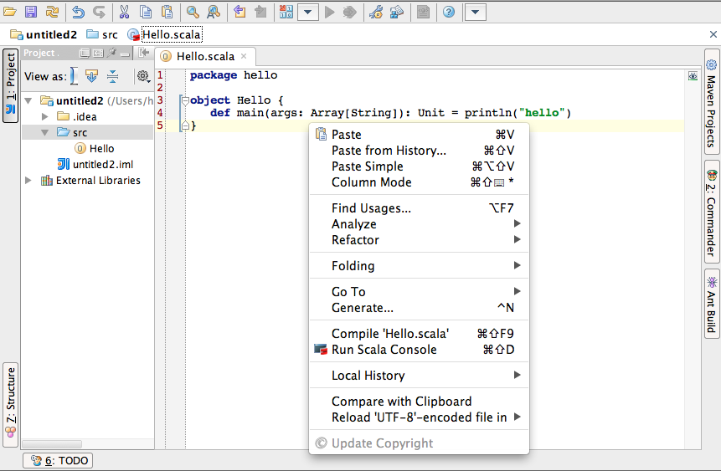Toggle the 1: Project side tab
Image resolution: width=721 pixels, height=471 pixels.
click(x=11, y=85)
